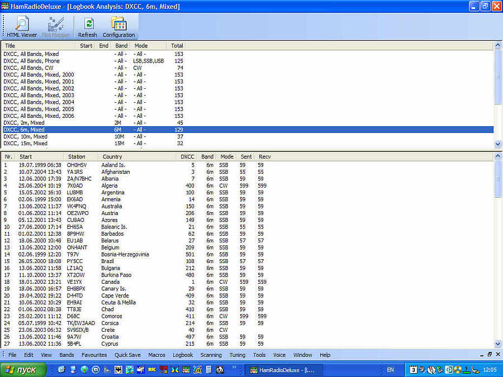This screenshot has height=377, width=503.
Task: Click the upper list scrollbar thumb
Action: (497, 77)
